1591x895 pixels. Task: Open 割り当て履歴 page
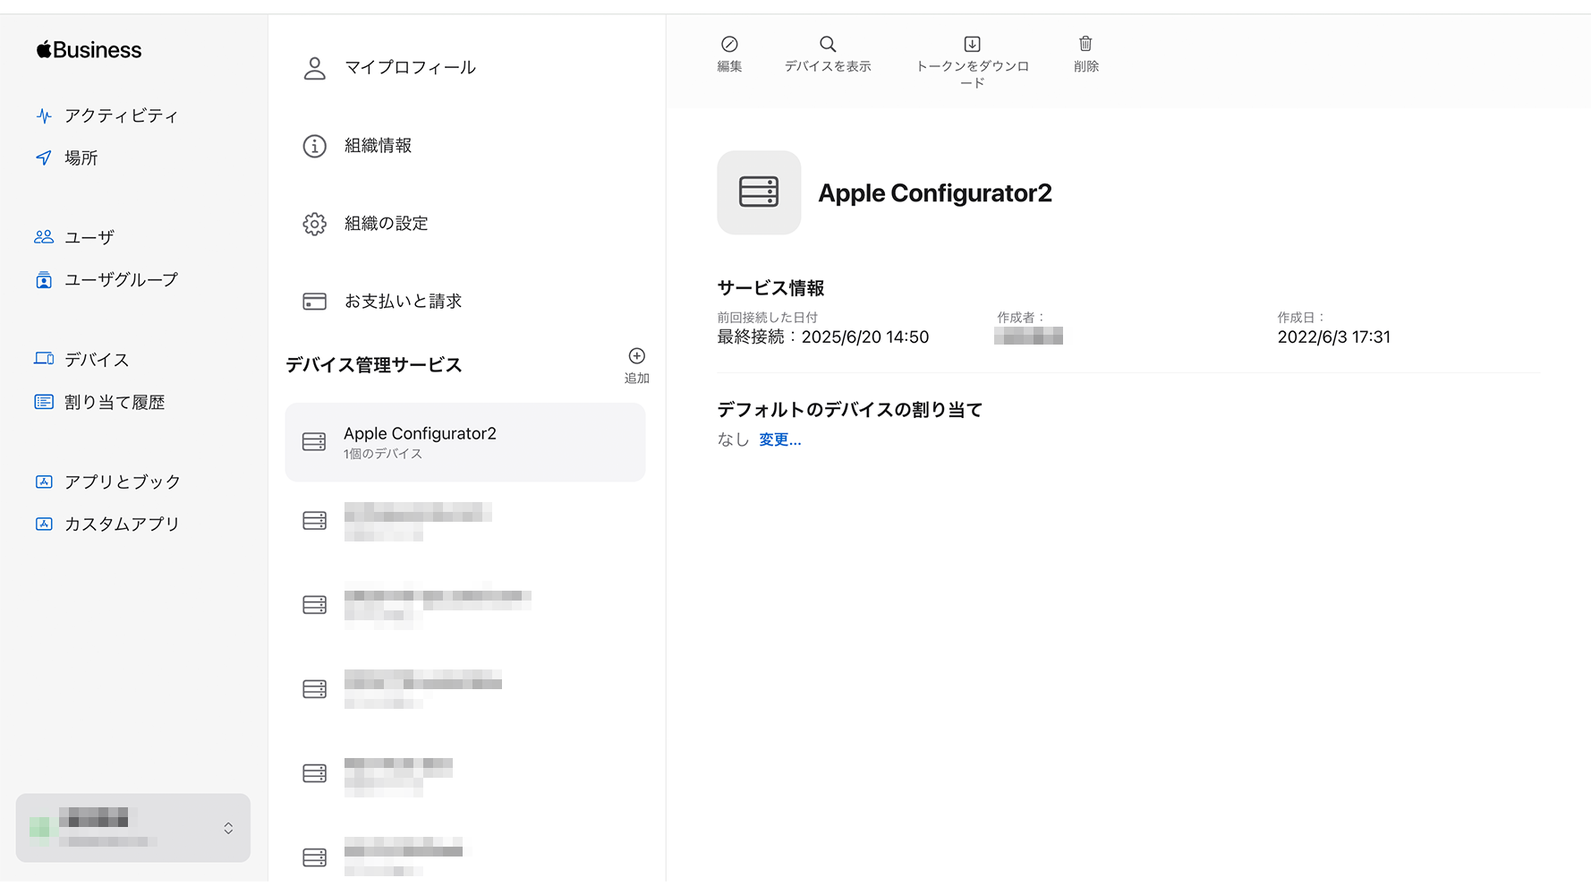click(x=100, y=402)
